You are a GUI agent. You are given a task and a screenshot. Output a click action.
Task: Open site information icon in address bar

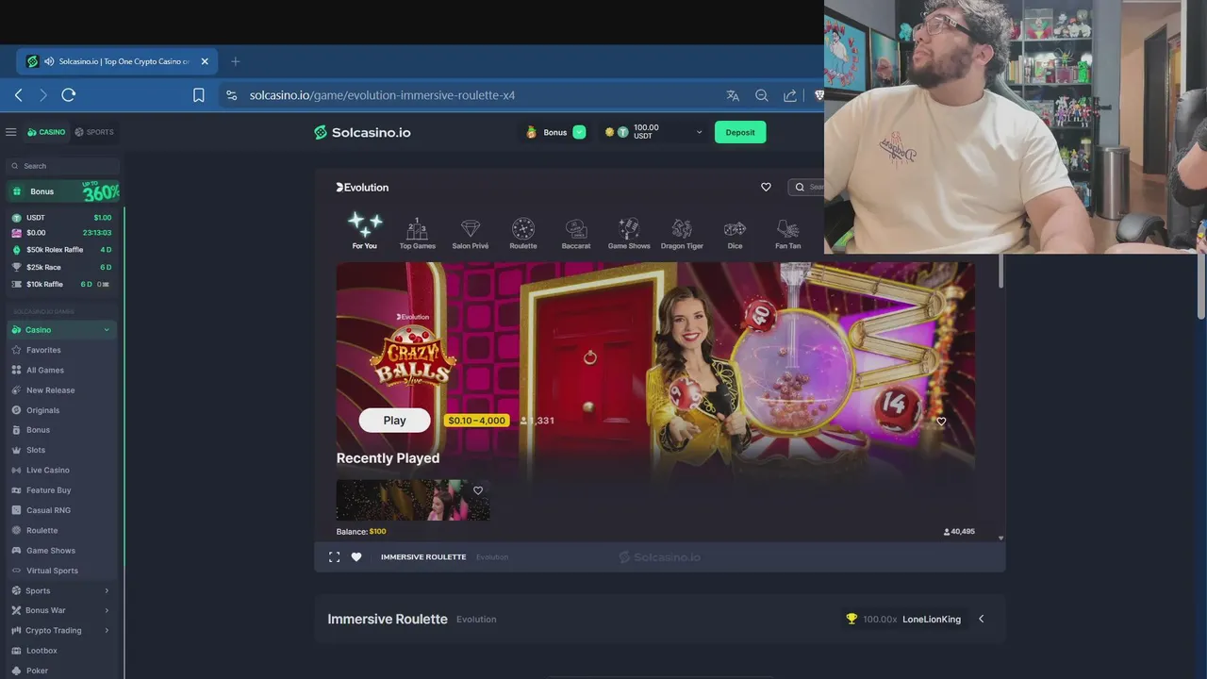232,95
